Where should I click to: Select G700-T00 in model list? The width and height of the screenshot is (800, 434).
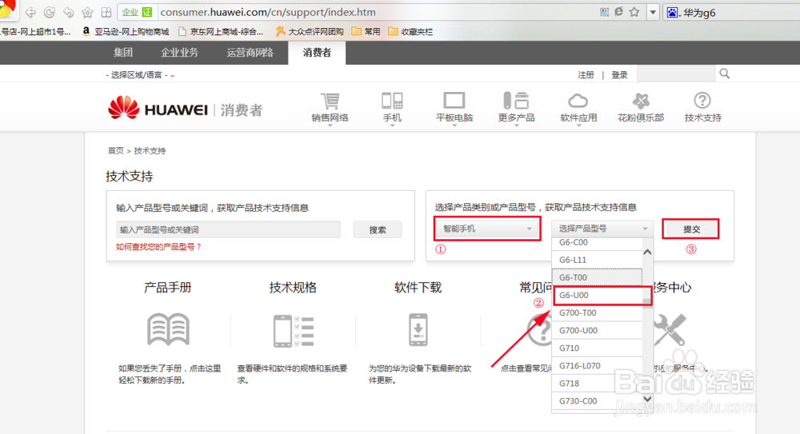(x=597, y=313)
